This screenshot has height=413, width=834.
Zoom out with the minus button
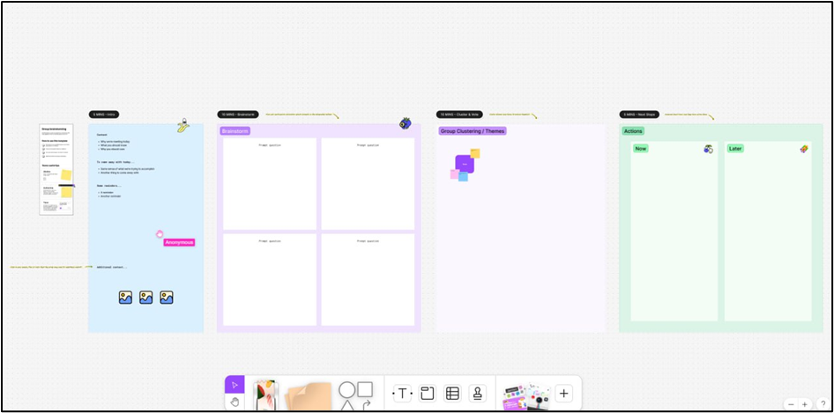(791, 404)
